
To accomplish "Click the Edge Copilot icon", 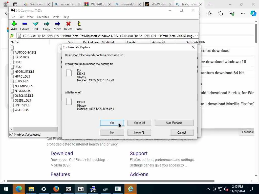I will 253,13.
